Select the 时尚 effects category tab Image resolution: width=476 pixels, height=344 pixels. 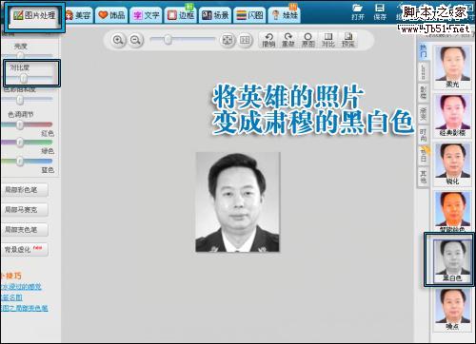click(x=424, y=135)
